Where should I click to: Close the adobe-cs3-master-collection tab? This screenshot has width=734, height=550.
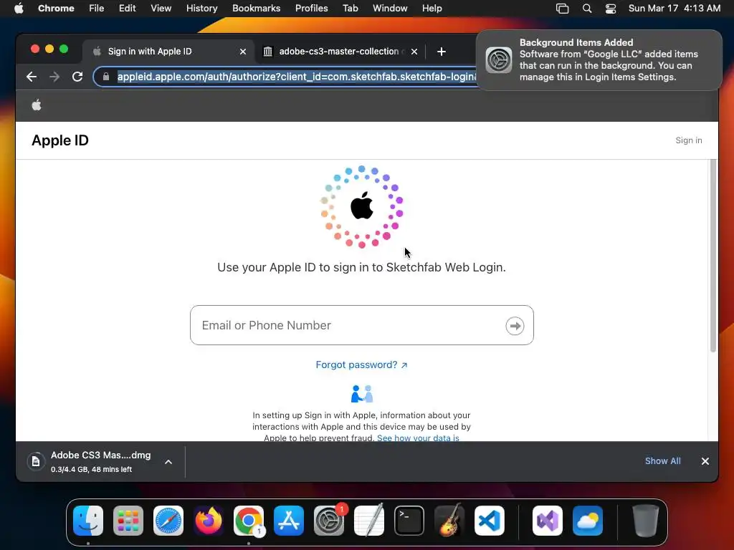(414, 52)
